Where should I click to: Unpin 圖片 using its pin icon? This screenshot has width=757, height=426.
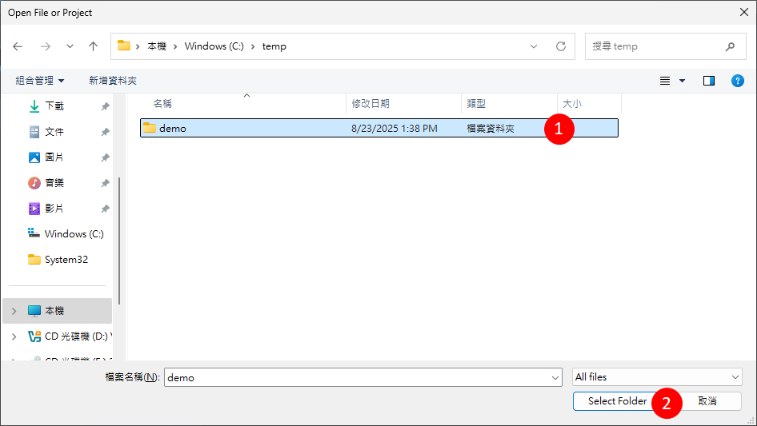click(105, 157)
